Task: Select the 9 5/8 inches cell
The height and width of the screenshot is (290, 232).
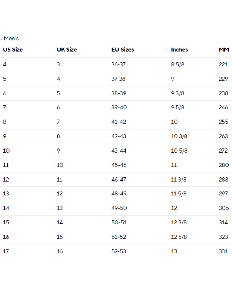Action: tap(177, 107)
